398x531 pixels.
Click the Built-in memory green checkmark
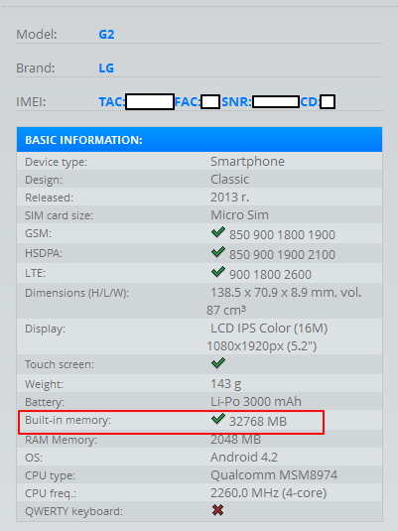[x=217, y=419]
